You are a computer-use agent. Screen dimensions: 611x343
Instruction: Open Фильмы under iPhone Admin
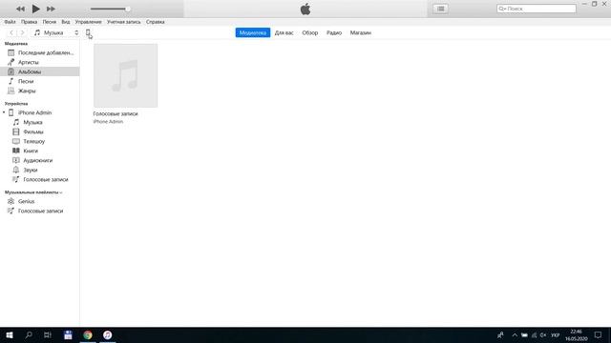tap(40, 131)
